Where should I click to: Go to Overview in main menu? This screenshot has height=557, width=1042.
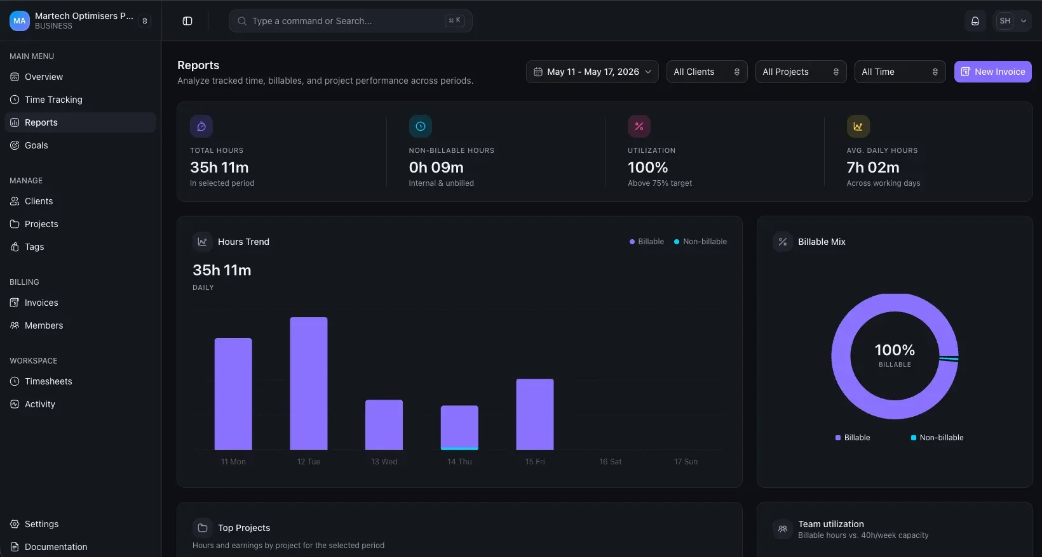(x=80, y=77)
